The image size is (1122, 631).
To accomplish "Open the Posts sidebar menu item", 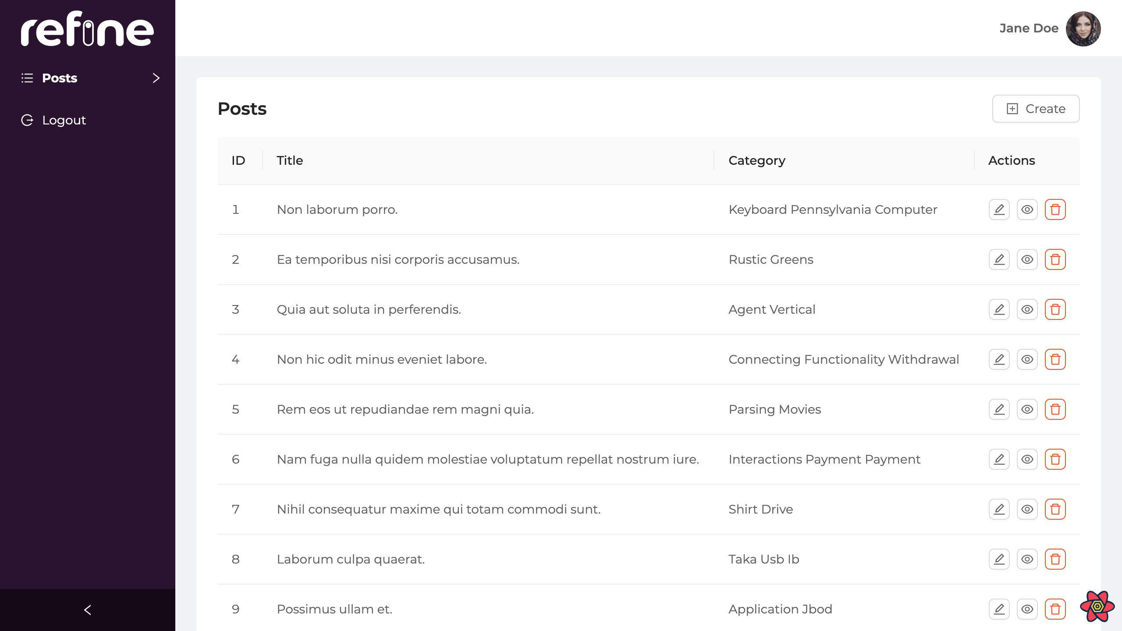I will tap(60, 78).
